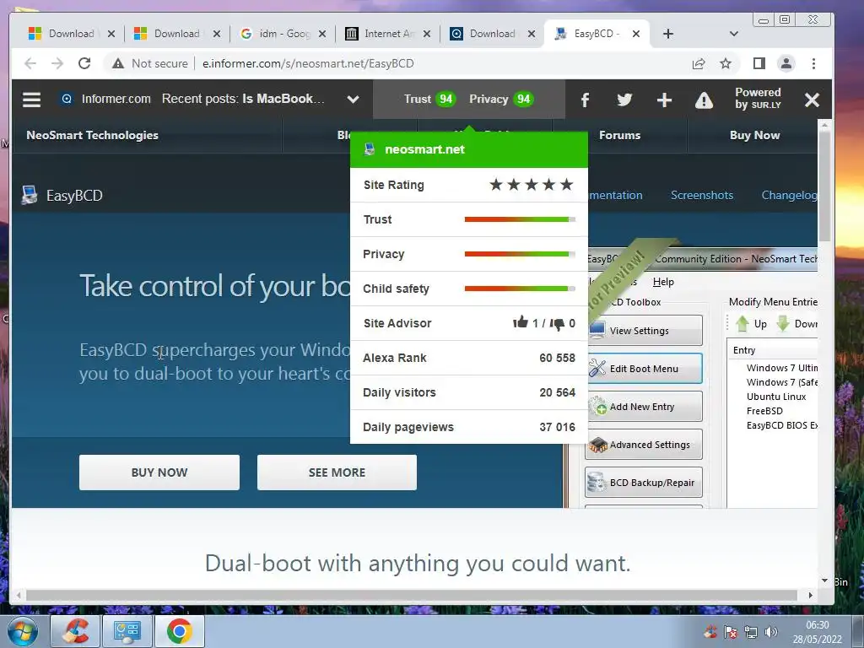Click the share page icon in address bar
Viewport: 864px width, 648px height.
(x=699, y=63)
